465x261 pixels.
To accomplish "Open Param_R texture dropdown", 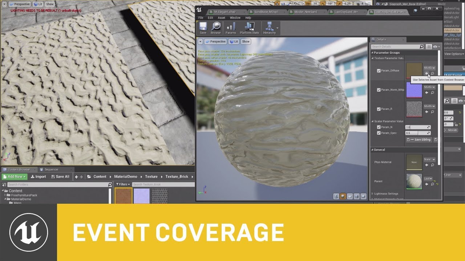I will tap(429, 107).
